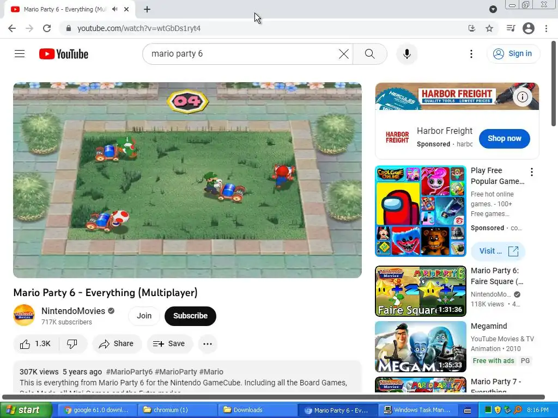The width and height of the screenshot is (558, 418).
Task: Go back with the browser back arrow
Action: (x=12, y=28)
